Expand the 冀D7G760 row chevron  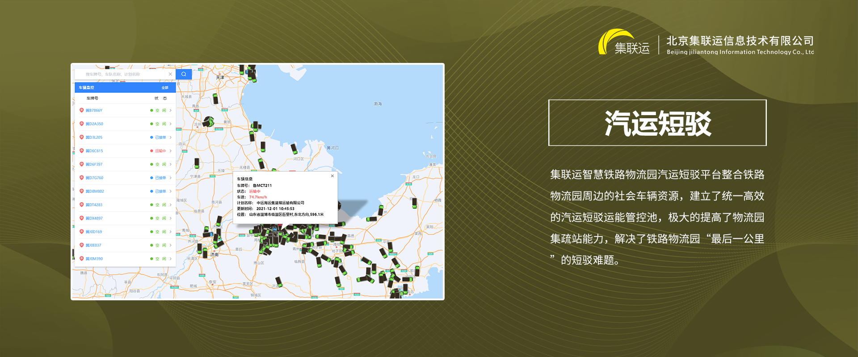(x=171, y=178)
